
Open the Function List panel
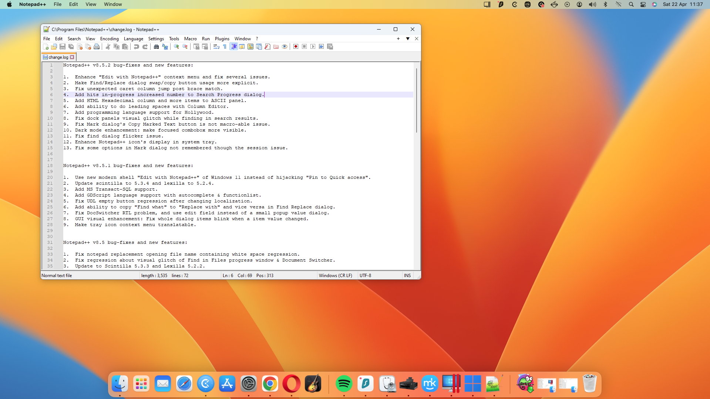[267, 47]
